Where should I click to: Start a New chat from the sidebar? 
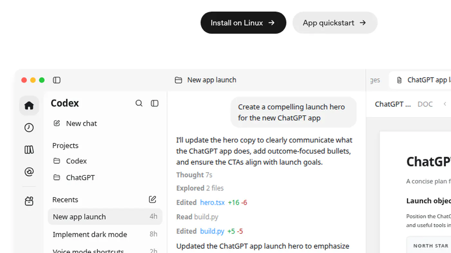[82, 123]
